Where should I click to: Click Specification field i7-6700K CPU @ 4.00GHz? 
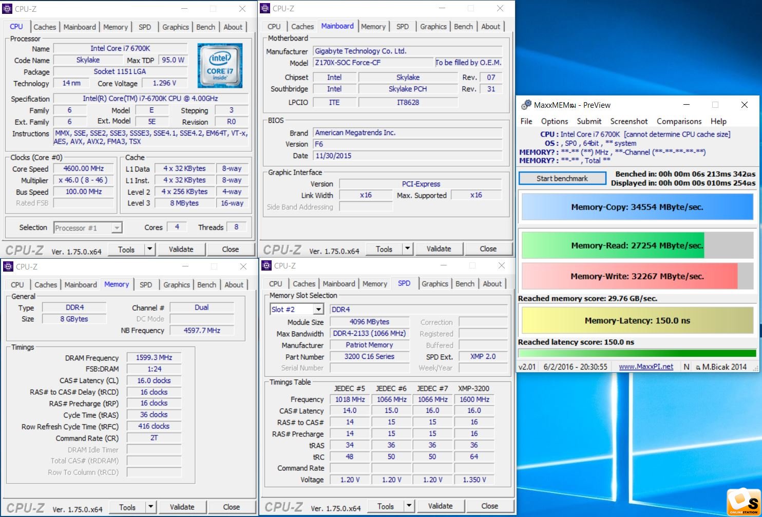click(x=150, y=99)
